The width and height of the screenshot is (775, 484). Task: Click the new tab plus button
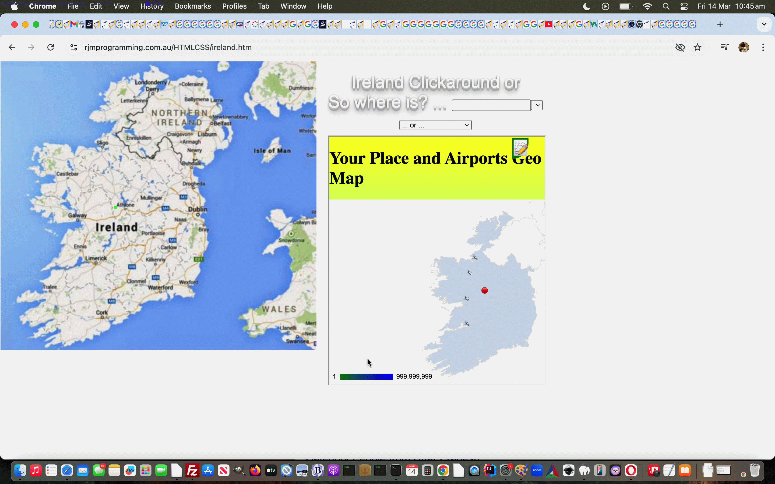[720, 24]
